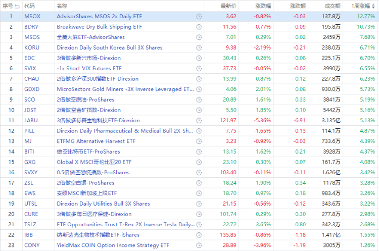The image size is (379, 251).
Task: Sort the table by 名称 column header
Action: click(62, 6)
